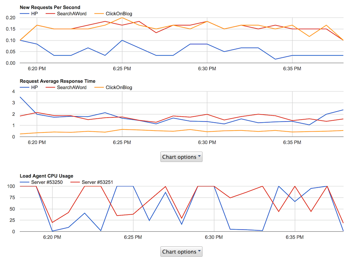Click 6:35 PM label on CPU Usage chart
The width and height of the screenshot is (350, 263).
295,237
